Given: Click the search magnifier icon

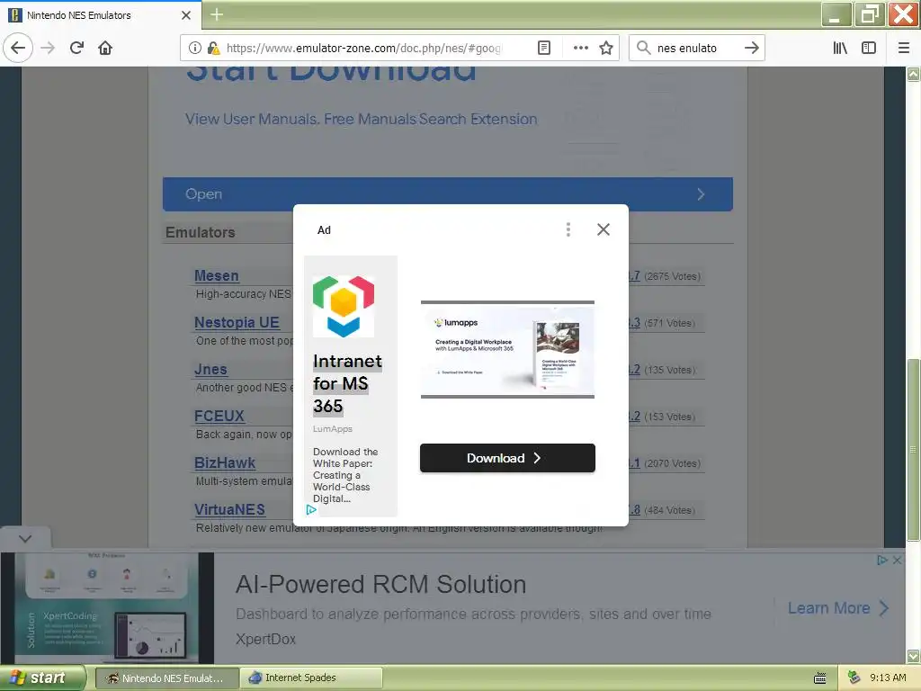Looking at the screenshot, I should [644, 48].
